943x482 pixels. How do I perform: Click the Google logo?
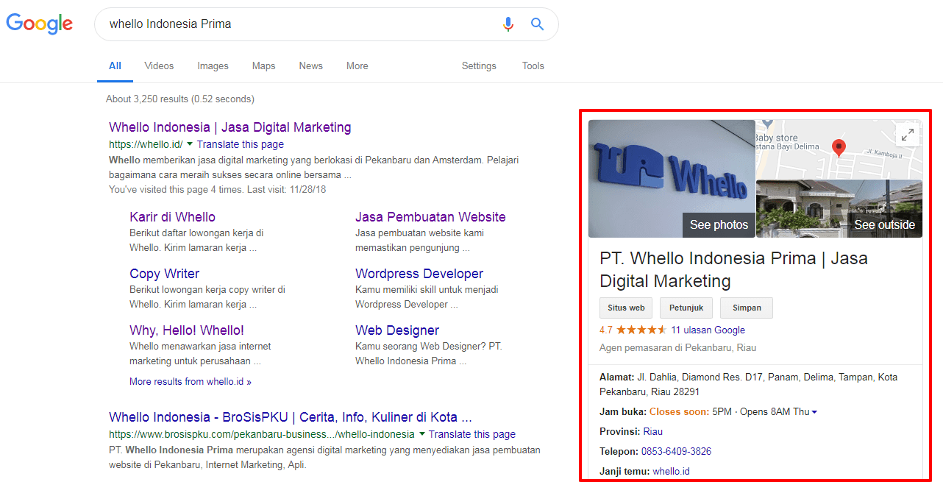click(40, 24)
